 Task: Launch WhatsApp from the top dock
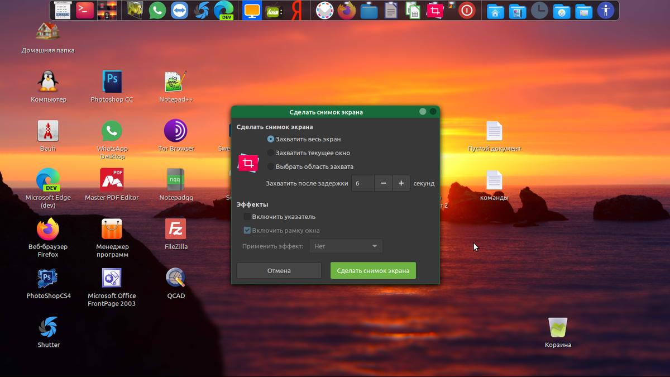click(x=157, y=10)
